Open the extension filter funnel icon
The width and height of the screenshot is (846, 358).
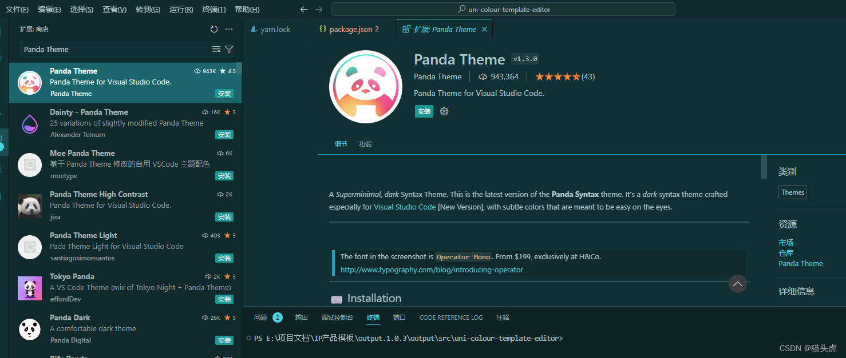229,49
